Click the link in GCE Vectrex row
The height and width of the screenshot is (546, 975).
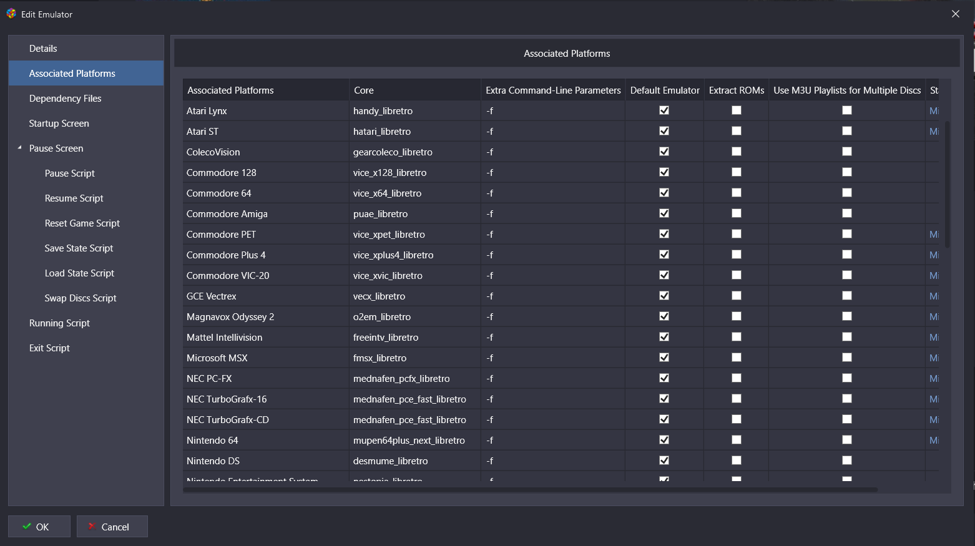coord(934,296)
